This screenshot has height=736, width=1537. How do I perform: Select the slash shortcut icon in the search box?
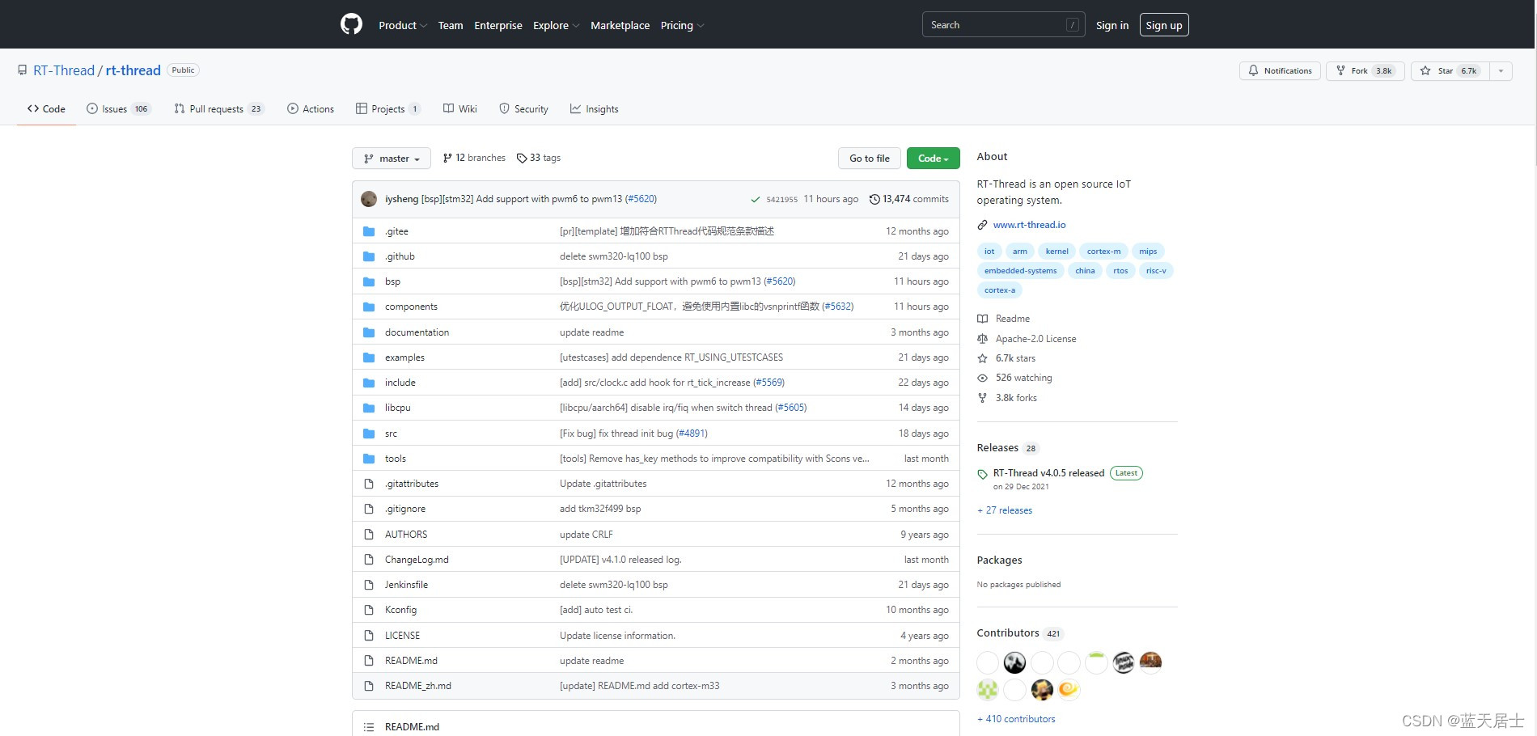(1073, 25)
